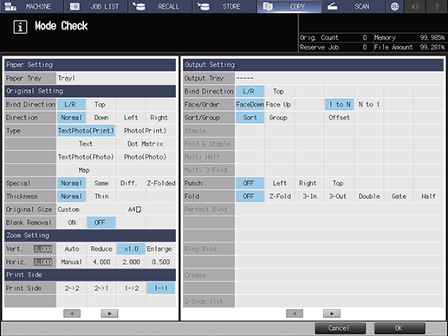Select Text original type
The height and width of the screenshot is (336, 448).
[x=86, y=144]
